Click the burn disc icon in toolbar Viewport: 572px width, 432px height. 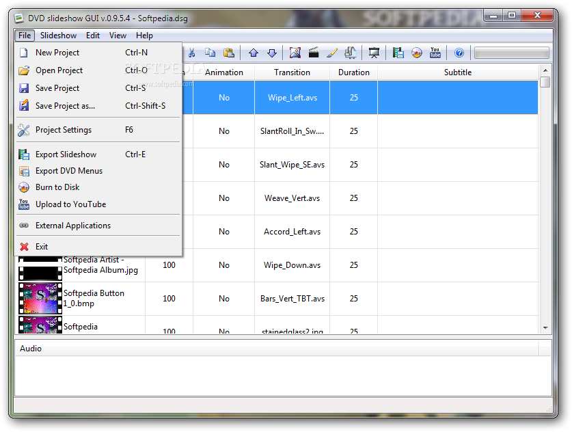[417, 53]
